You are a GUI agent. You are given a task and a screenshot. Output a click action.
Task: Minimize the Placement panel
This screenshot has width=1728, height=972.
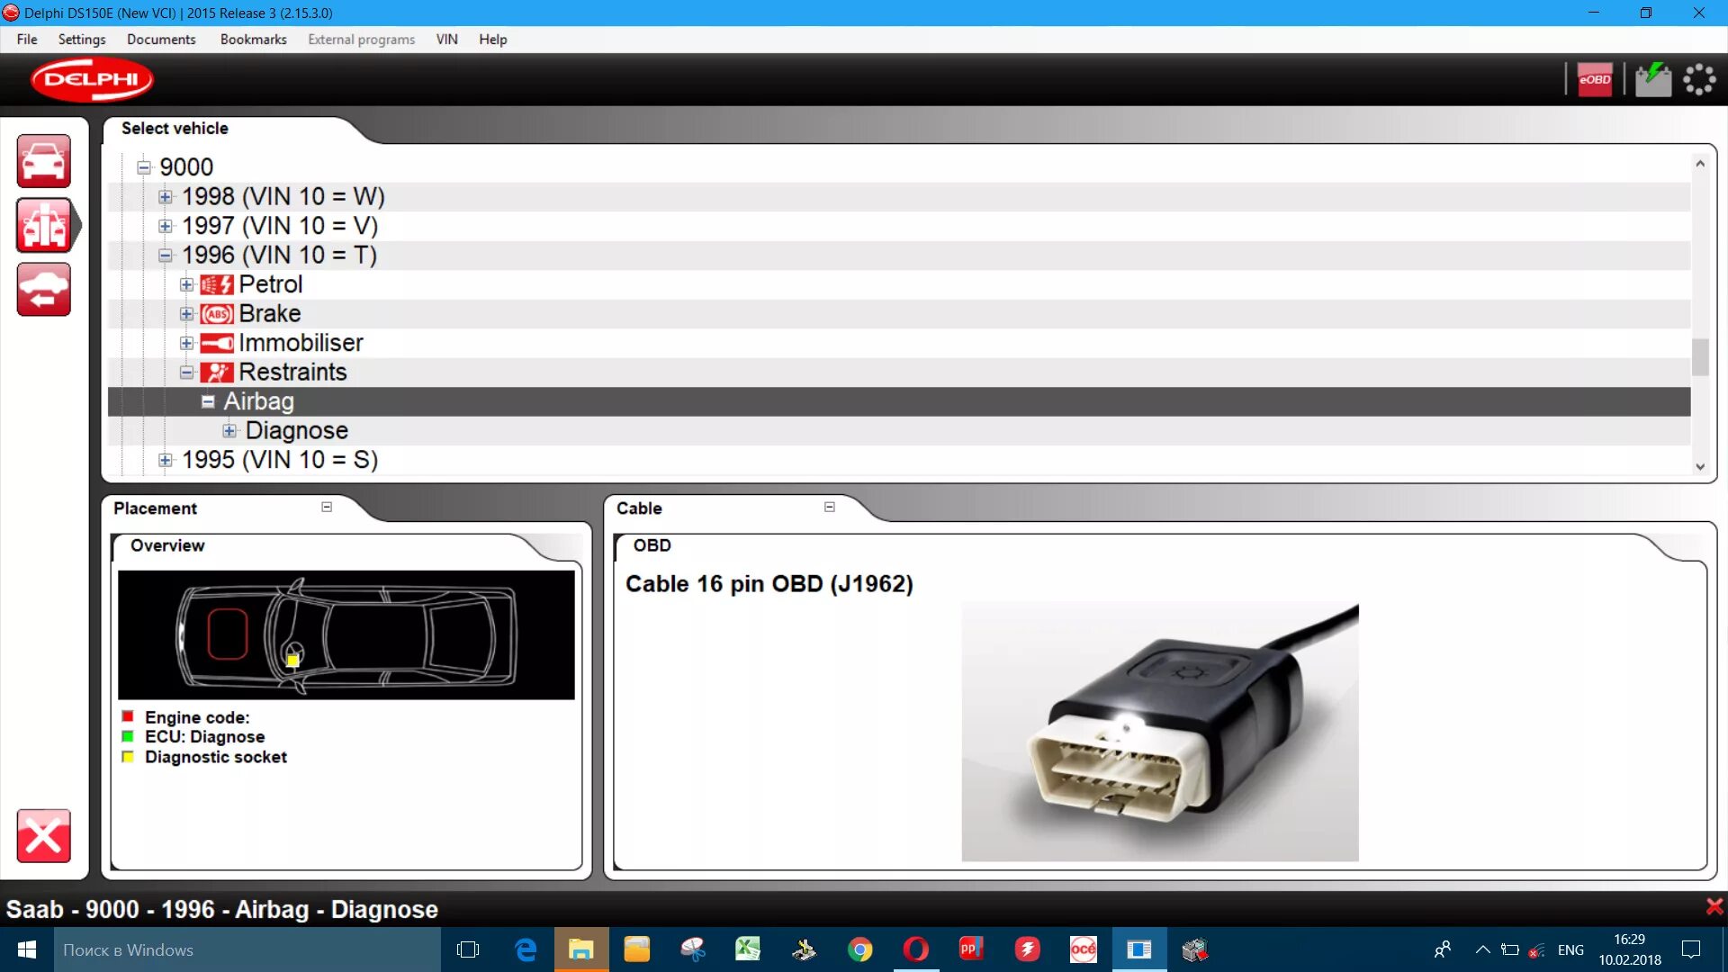[327, 507]
